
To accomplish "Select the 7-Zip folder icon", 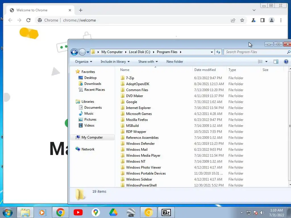I will 122,78.
